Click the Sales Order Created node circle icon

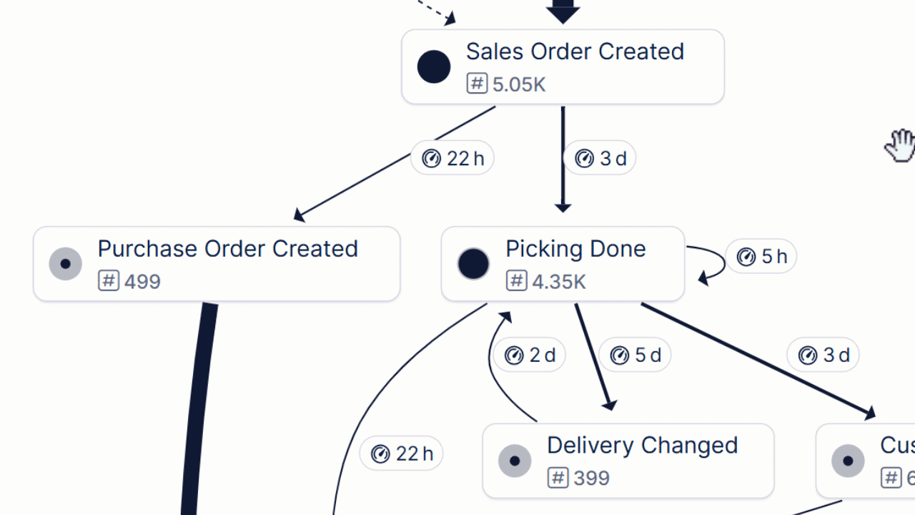[434, 67]
